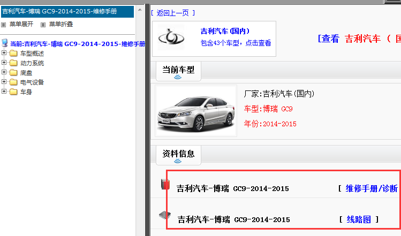Click the gray chip icon for 线路图
The width and height of the screenshot is (401, 236).
click(x=165, y=215)
